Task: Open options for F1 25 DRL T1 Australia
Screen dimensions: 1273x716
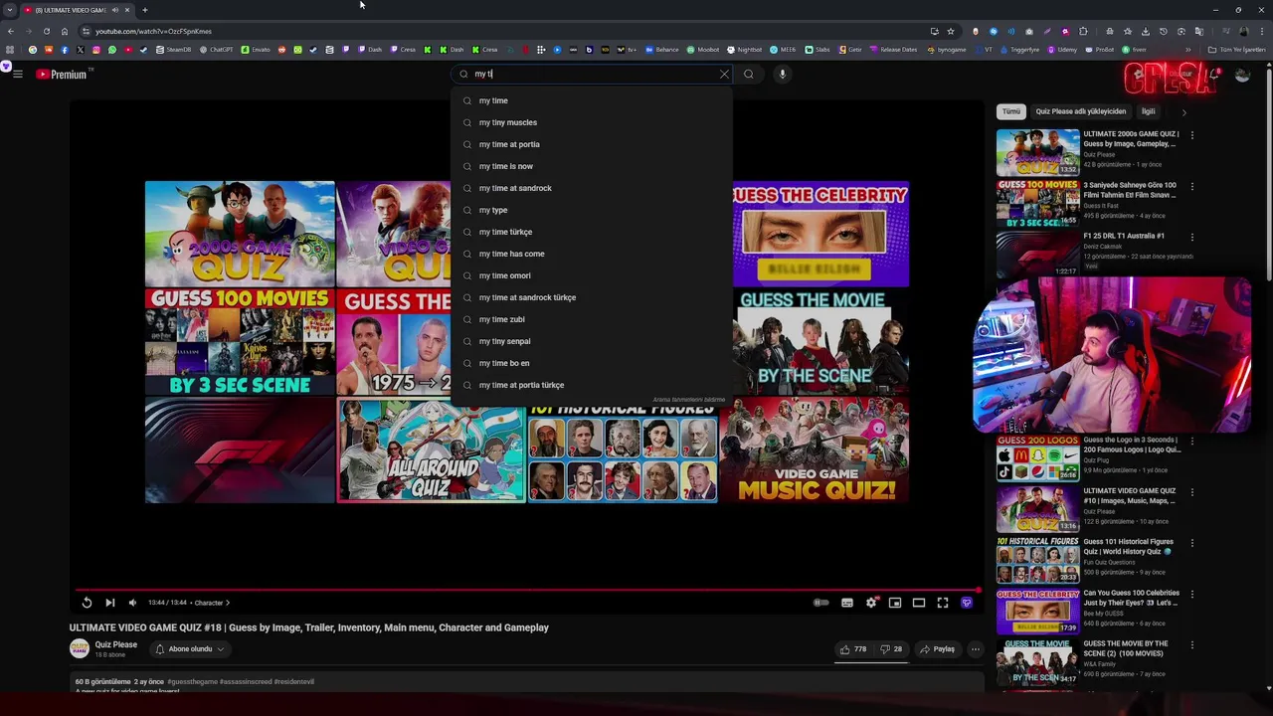Action: point(1192,237)
